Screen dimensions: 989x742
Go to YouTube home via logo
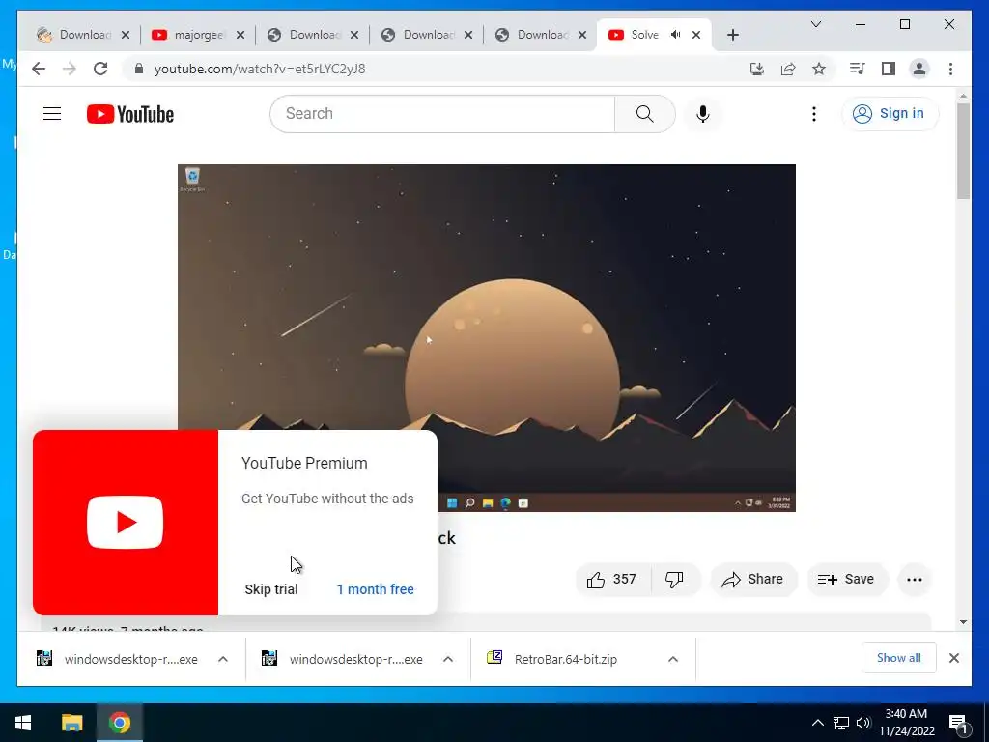(x=130, y=114)
